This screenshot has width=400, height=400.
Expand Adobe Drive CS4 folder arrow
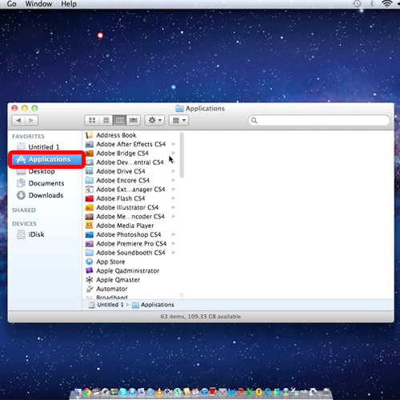coord(174,171)
